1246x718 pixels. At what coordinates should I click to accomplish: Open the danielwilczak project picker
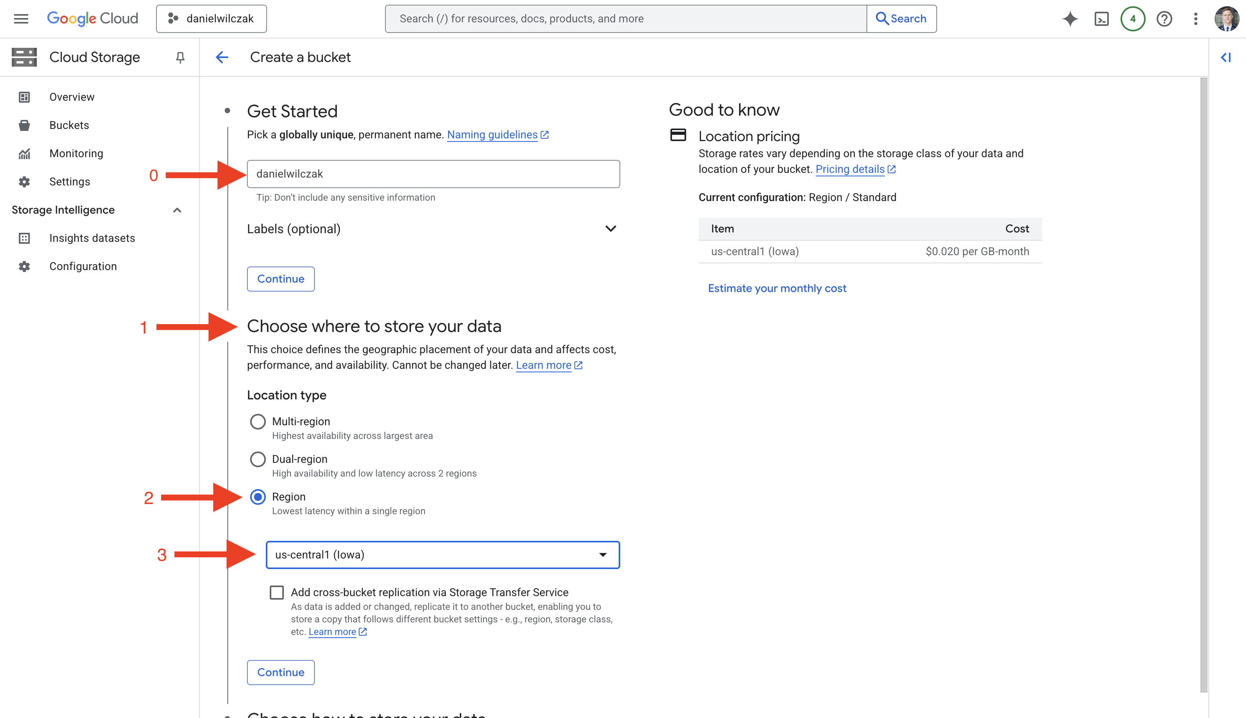tap(211, 19)
